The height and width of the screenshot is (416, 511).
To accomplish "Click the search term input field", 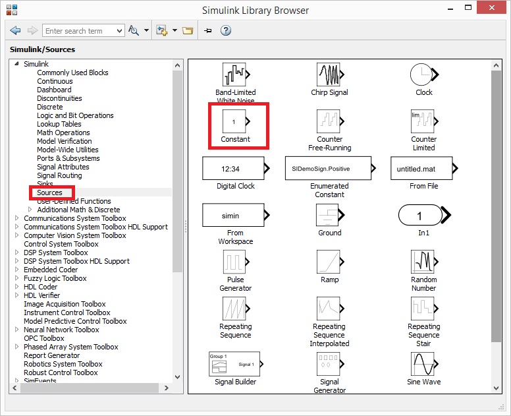I will pos(79,31).
